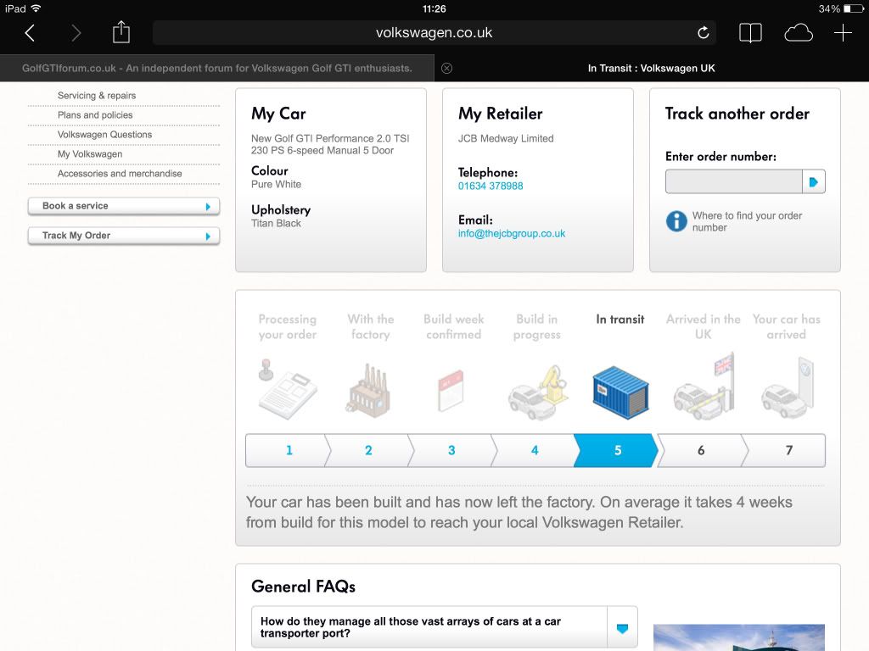Click the General FAQs heading
This screenshot has width=869, height=651.
coord(303,587)
